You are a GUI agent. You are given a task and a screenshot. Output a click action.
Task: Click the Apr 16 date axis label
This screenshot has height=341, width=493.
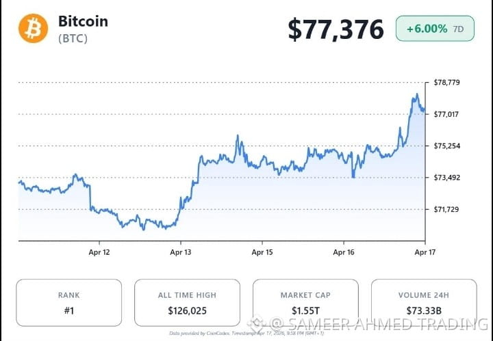pos(344,252)
